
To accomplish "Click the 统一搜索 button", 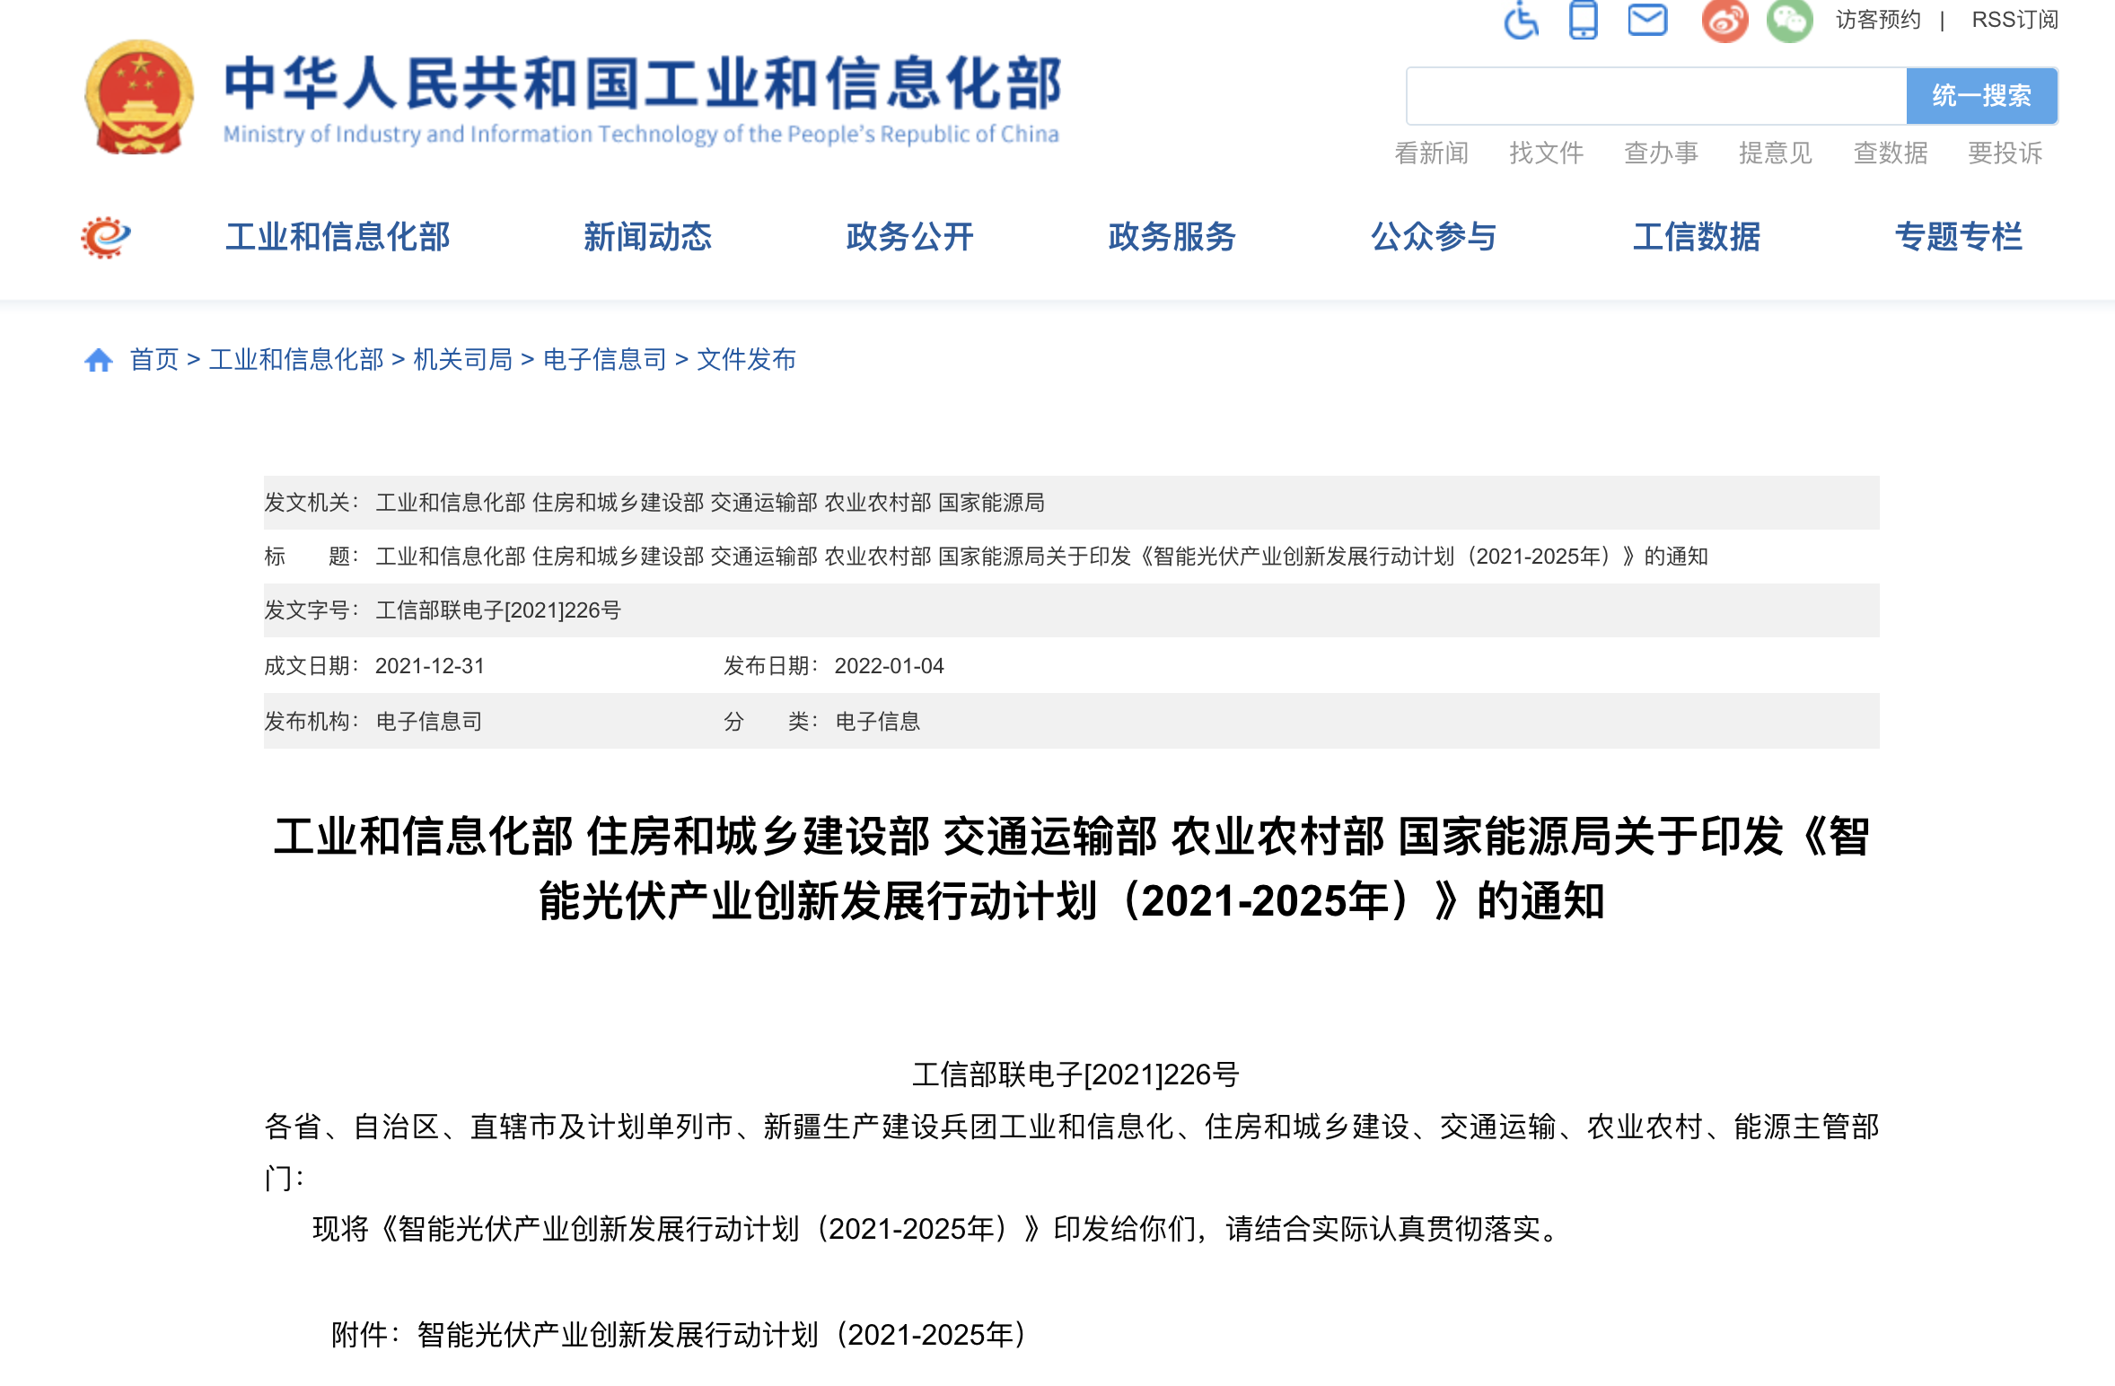I will [1982, 96].
